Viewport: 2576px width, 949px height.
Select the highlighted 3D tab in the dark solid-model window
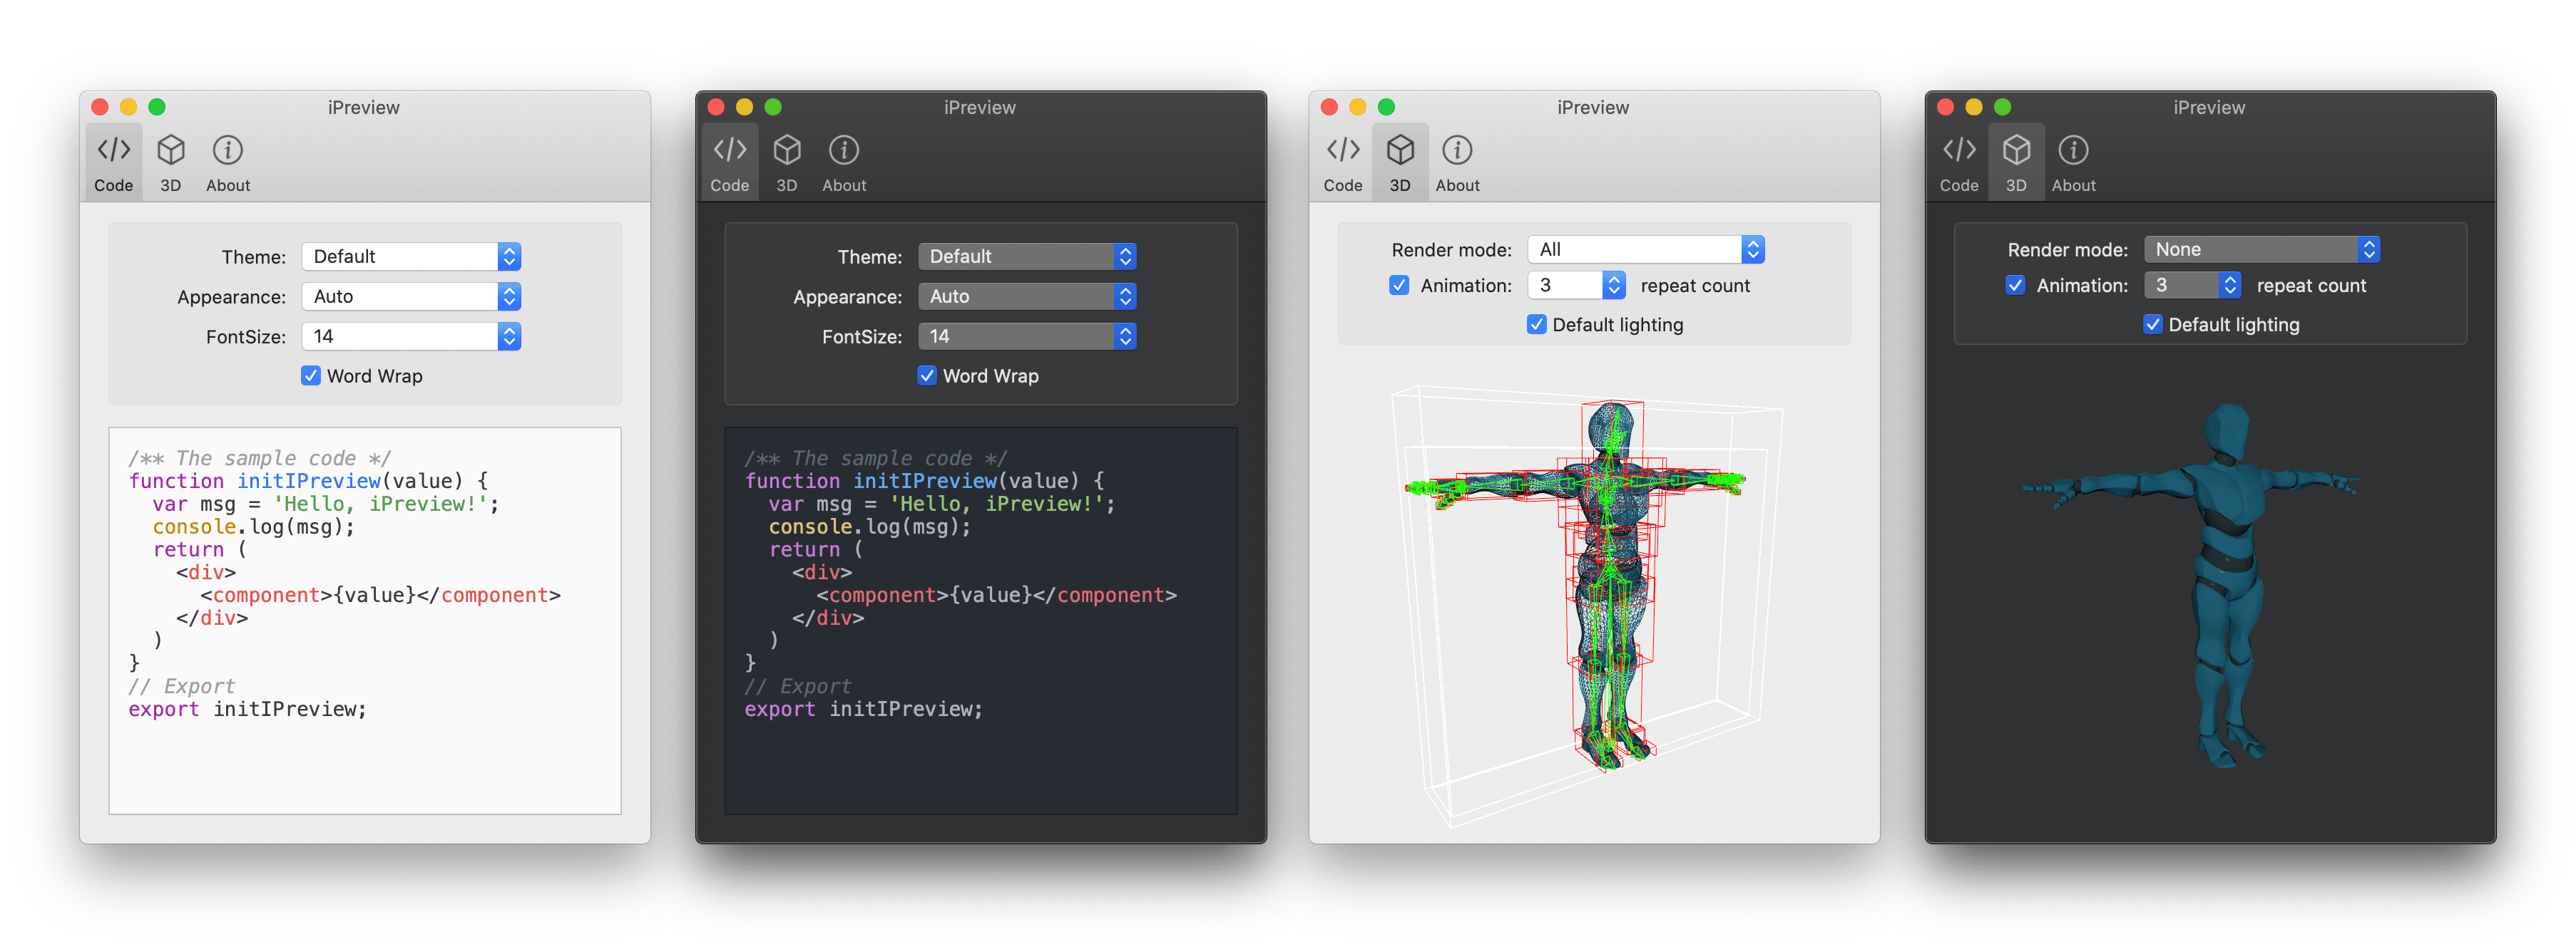pos(2016,163)
